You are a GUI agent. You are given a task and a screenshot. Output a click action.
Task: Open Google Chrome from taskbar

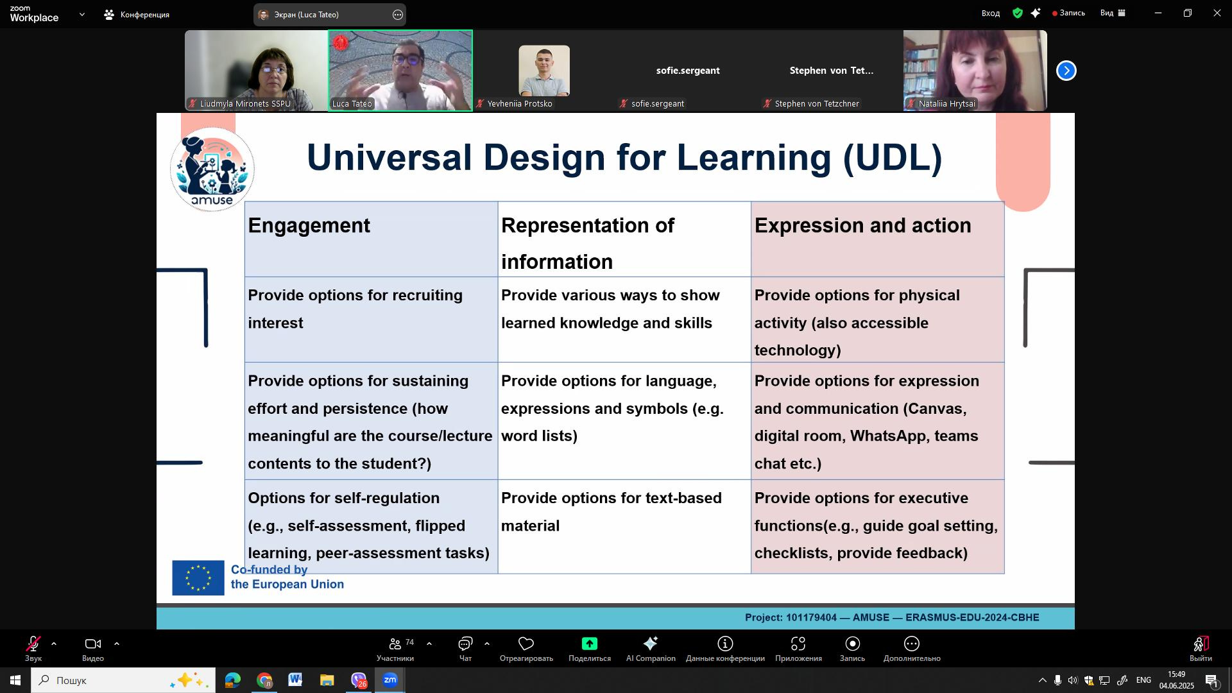(x=264, y=680)
